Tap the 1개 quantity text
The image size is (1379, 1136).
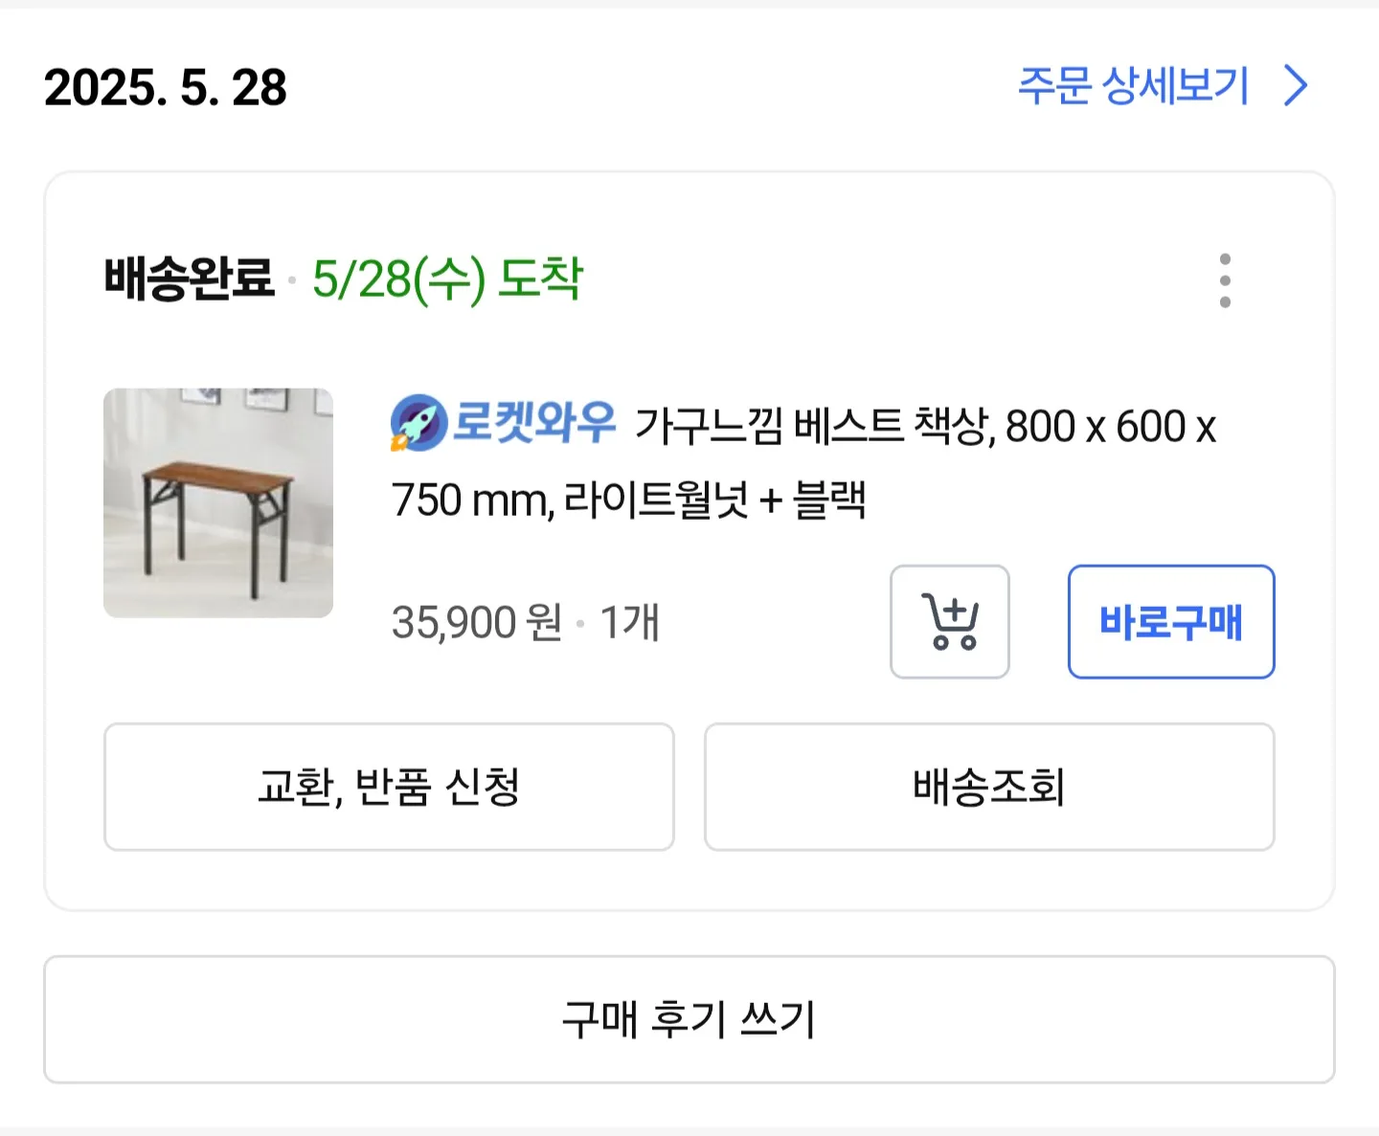[x=629, y=623]
